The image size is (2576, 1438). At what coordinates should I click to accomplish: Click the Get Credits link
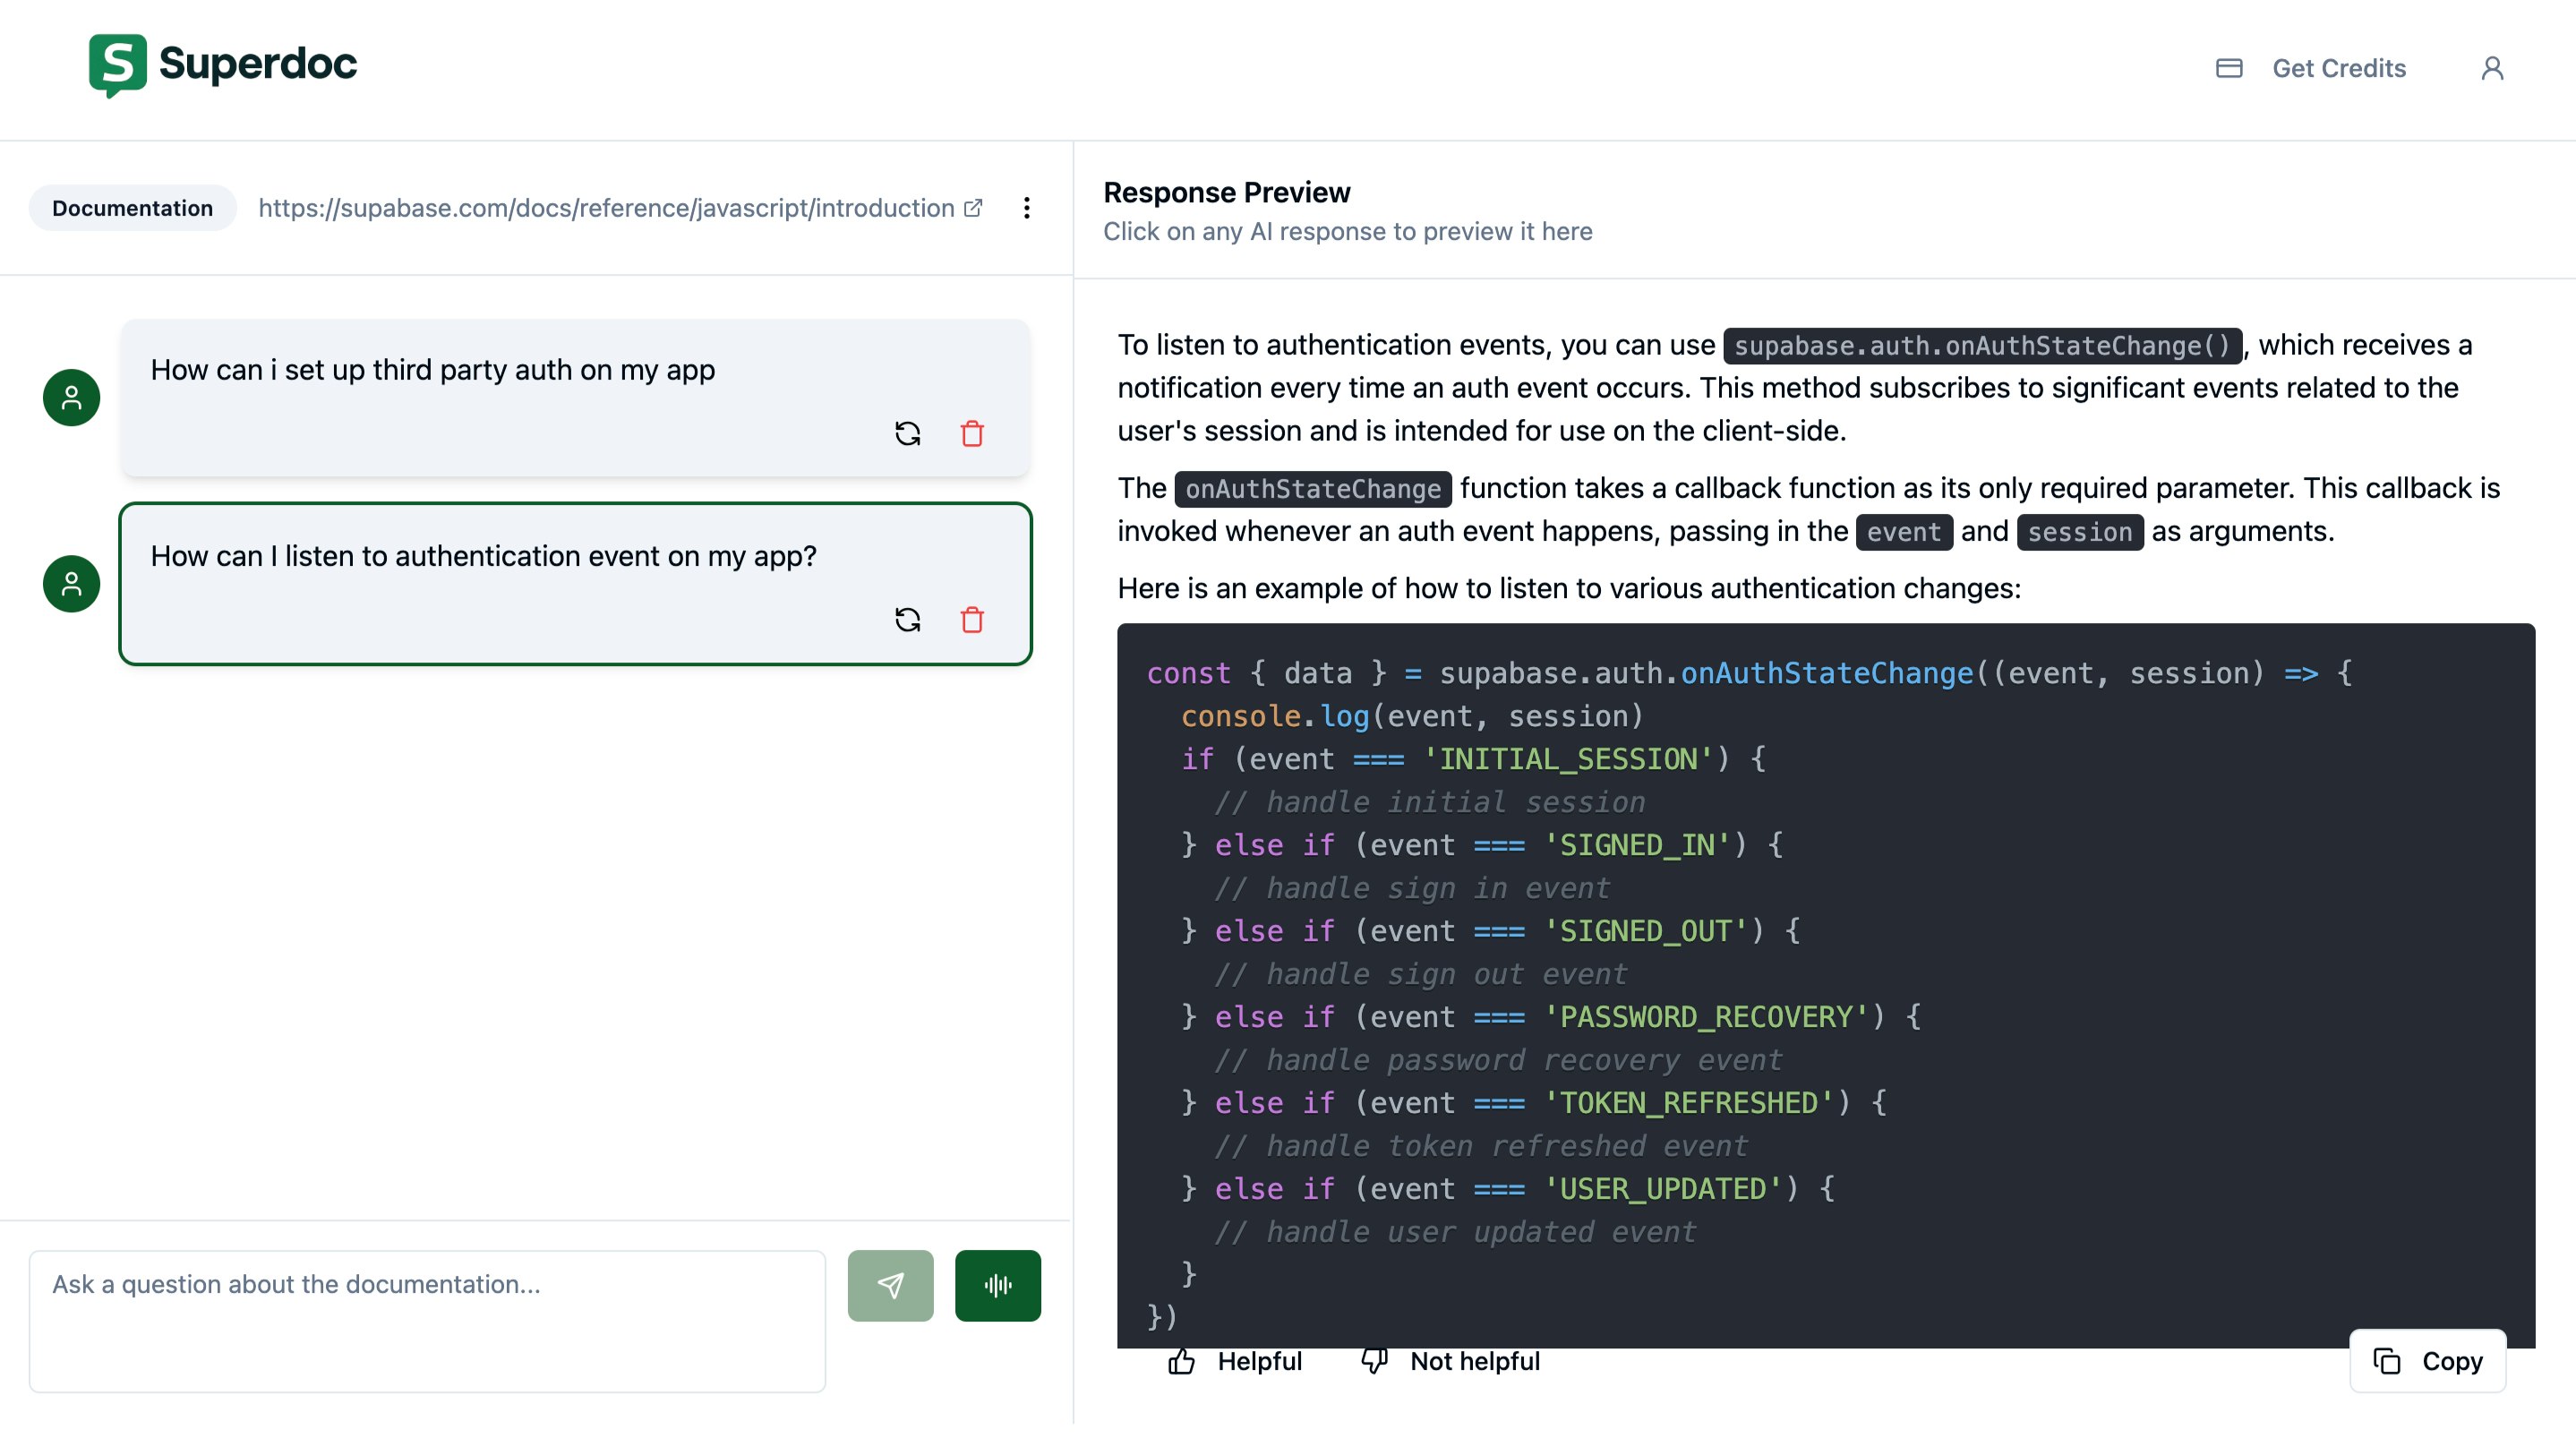coord(2338,68)
